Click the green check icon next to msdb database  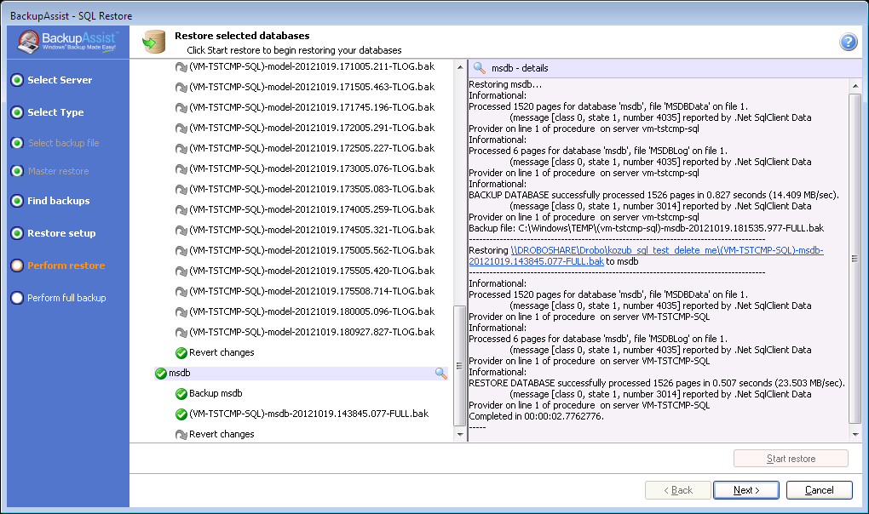pyautogui.click(x=161, y=374)
